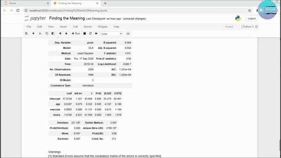Viewport: 281px width, 158px height.
Task: View site information icon
Action: coord(26,11)
